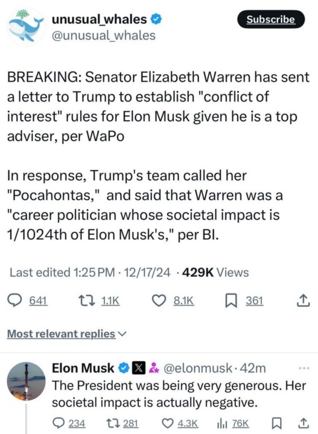Like the unusual_whales post
The height and width of the screenshot is (434, 318).
158,301
